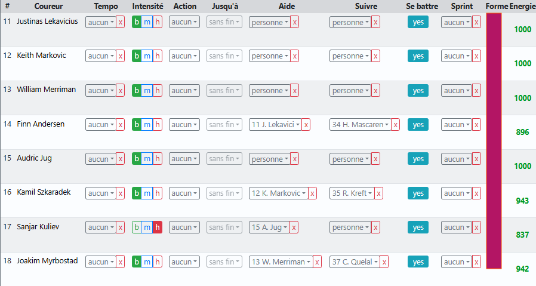Set Sanjar Kuliev intensity to b

tap(137, 227)
